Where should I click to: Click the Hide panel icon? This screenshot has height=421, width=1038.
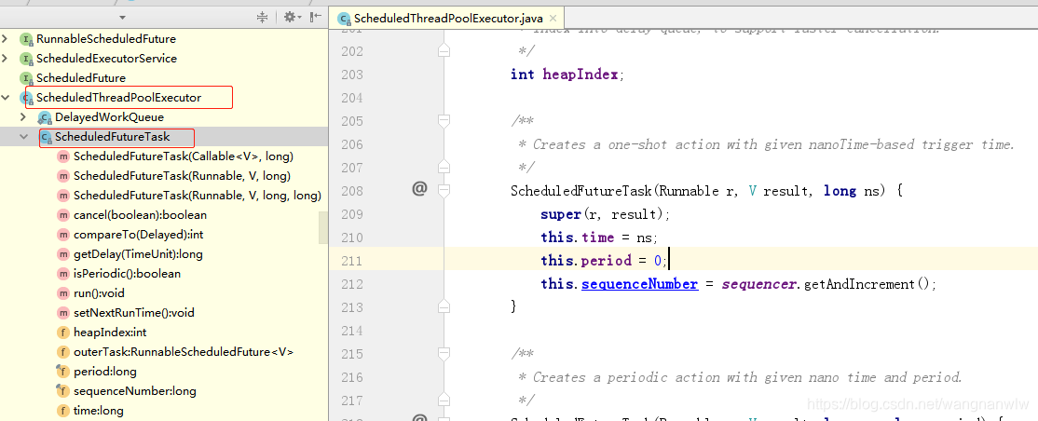(316, 18)
